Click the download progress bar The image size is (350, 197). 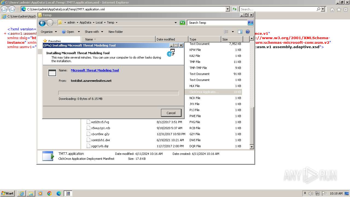(x=118, y=93)
